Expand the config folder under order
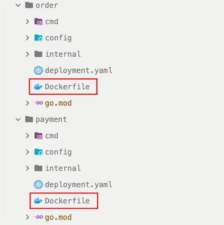 pos(27,38)
